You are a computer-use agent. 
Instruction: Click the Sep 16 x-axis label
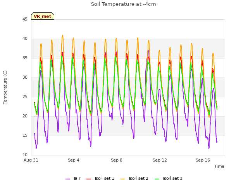click(x=203, y=160)
